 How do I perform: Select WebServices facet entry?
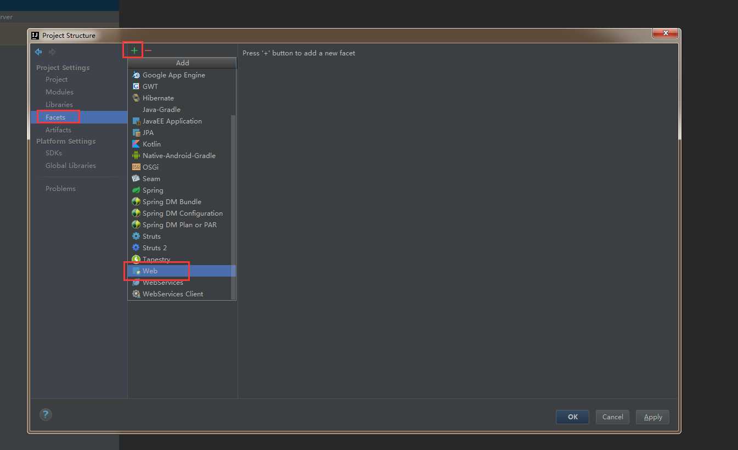[179, 283]
